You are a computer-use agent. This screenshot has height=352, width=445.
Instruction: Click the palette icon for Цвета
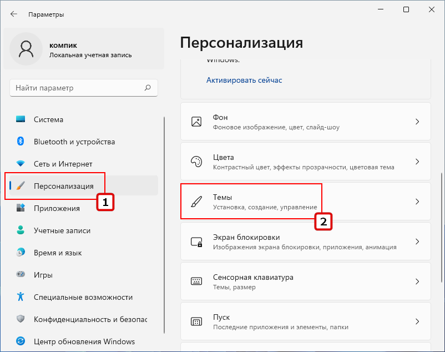[x=196, y=162]
